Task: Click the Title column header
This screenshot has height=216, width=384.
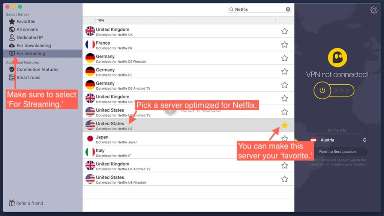Action: point(100,20)
